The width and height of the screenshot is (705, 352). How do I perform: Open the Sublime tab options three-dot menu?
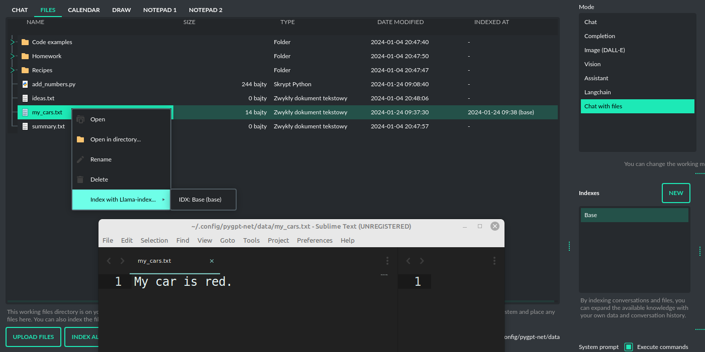point(387,261)
